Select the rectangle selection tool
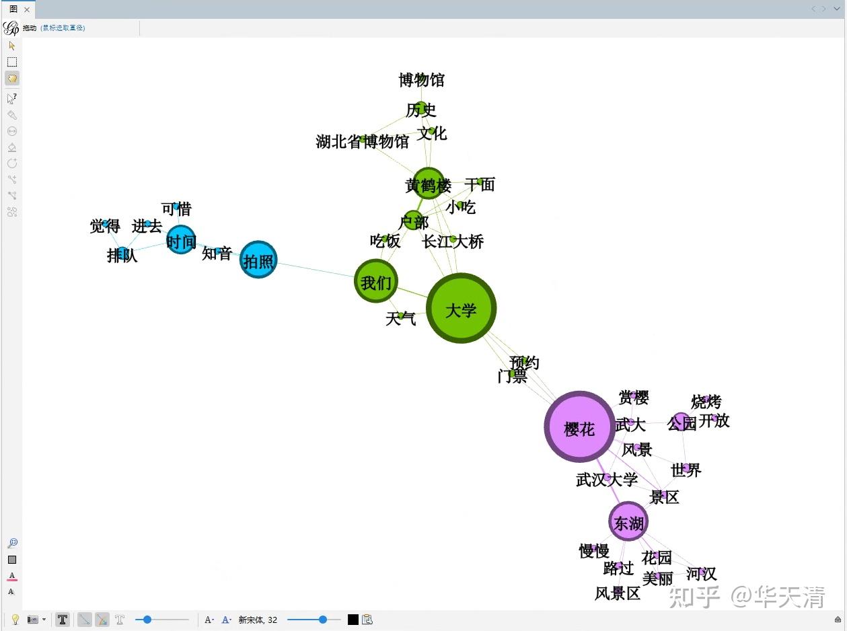 11,62
